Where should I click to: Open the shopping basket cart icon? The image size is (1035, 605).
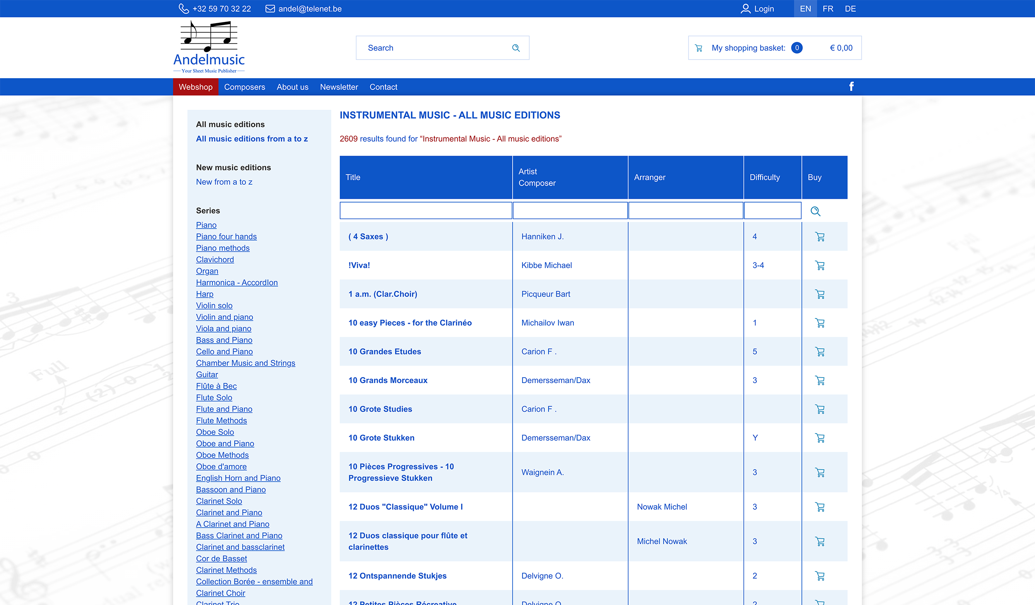[699, 48]
